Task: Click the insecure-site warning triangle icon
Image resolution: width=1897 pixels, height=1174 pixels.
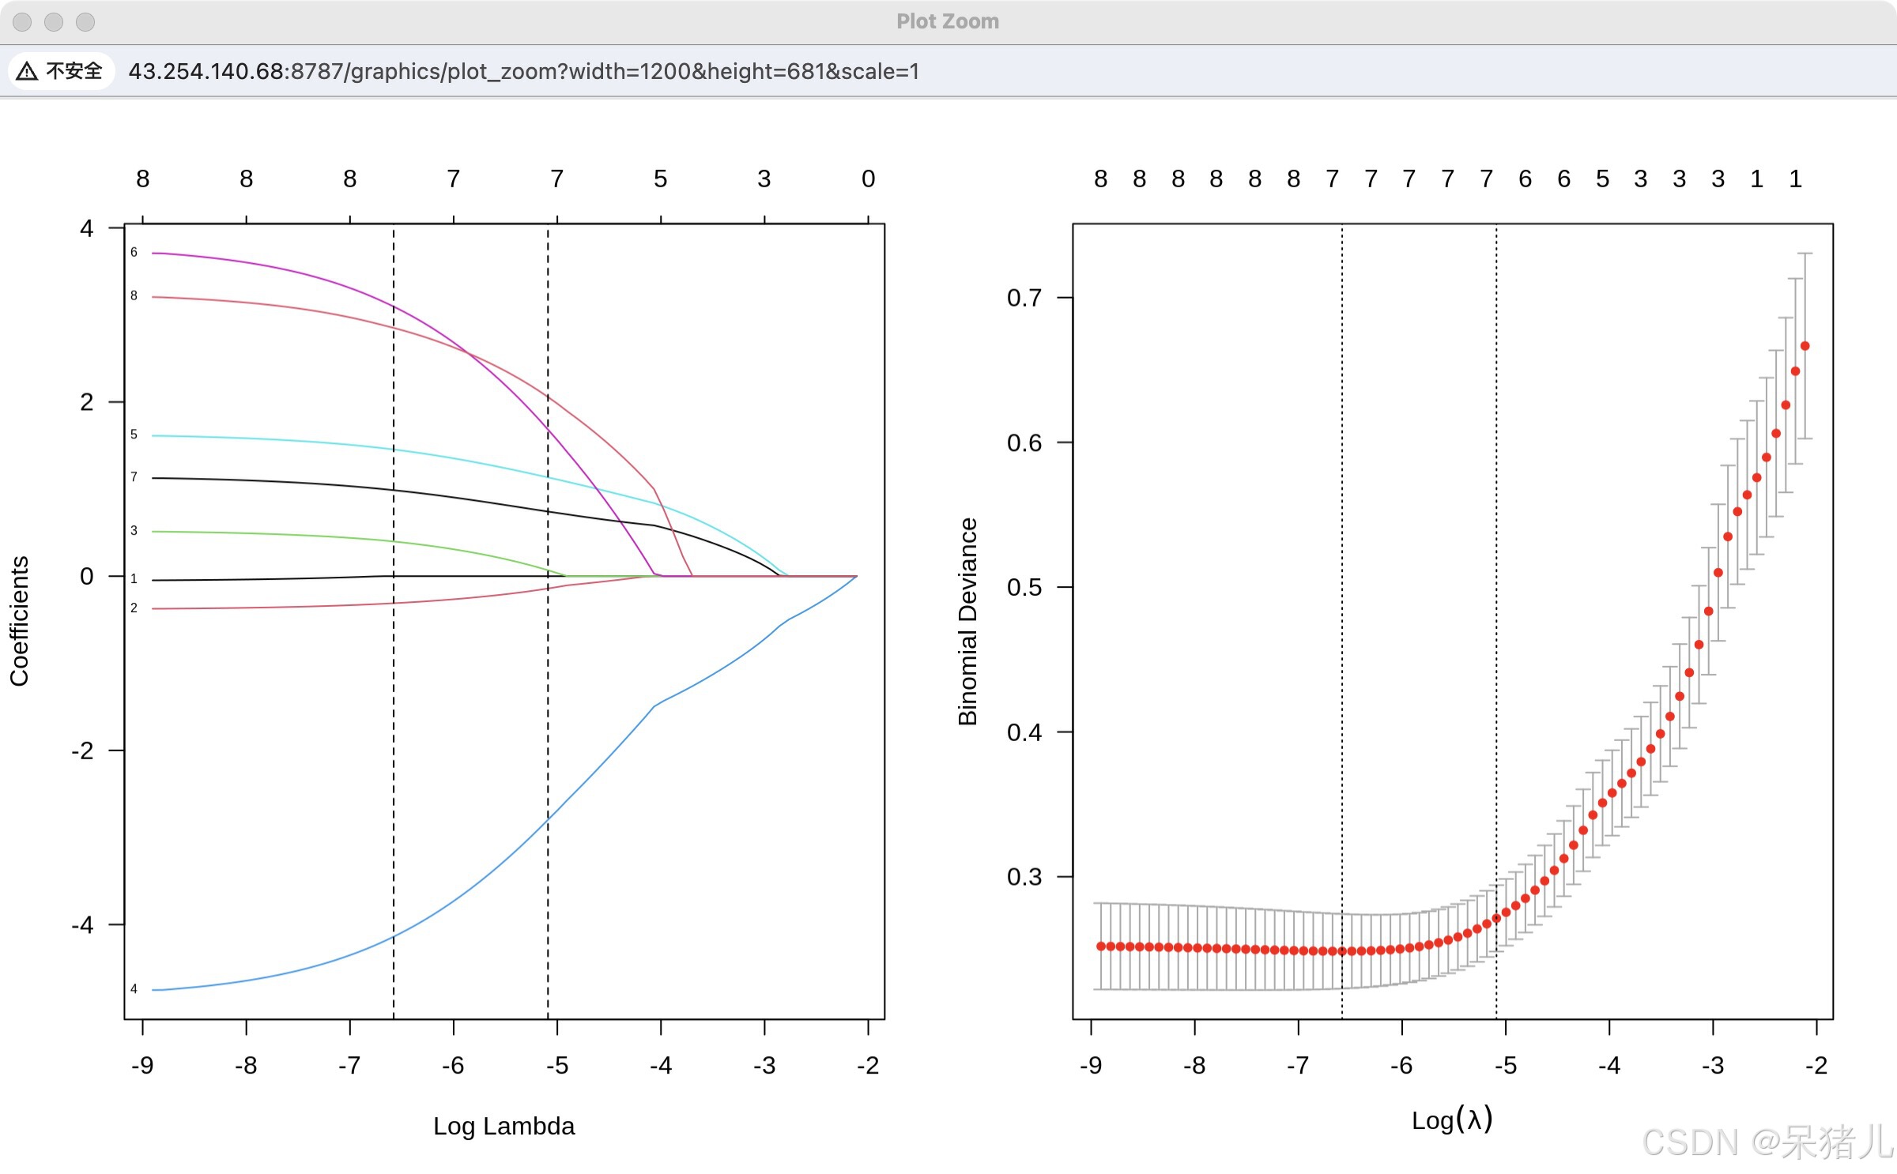Action: (x=27, y=71)
